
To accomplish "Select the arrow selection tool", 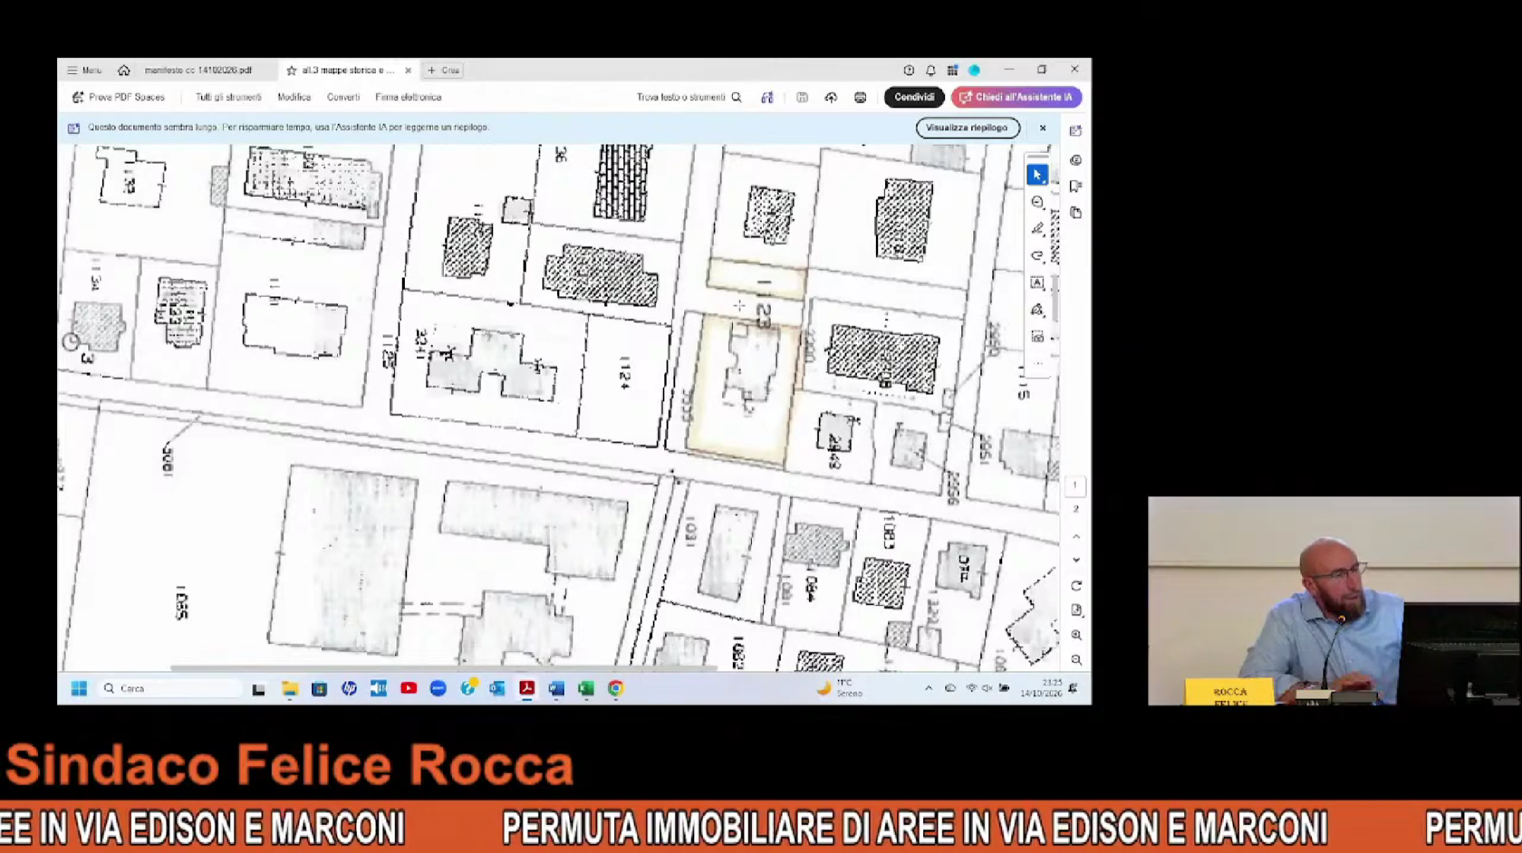I will pyautogui.click(x=1036, y=175).
